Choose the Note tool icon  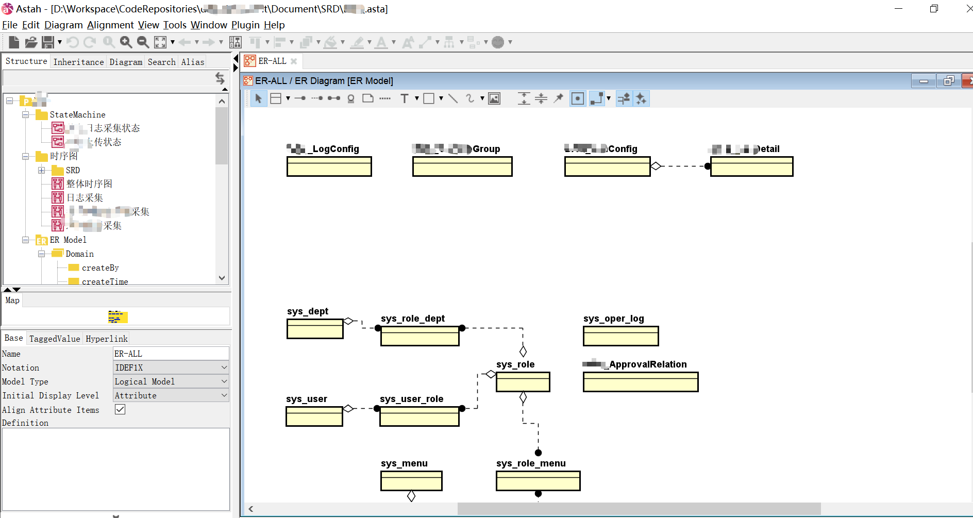tap(368, 98)
